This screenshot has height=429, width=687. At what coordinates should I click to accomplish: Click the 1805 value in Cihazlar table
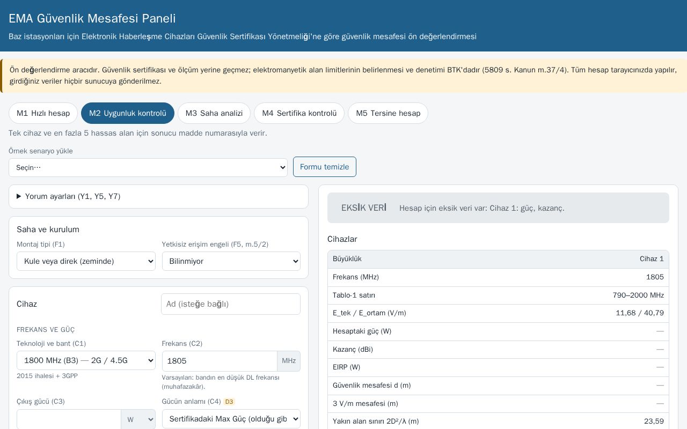pyautogui.click(x=655, y=277)
